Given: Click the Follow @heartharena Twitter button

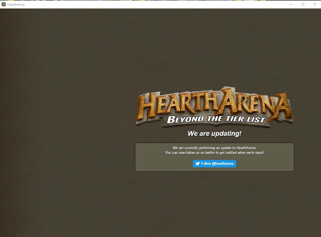Looking at the screenshot, I should [x=214, y=164].
